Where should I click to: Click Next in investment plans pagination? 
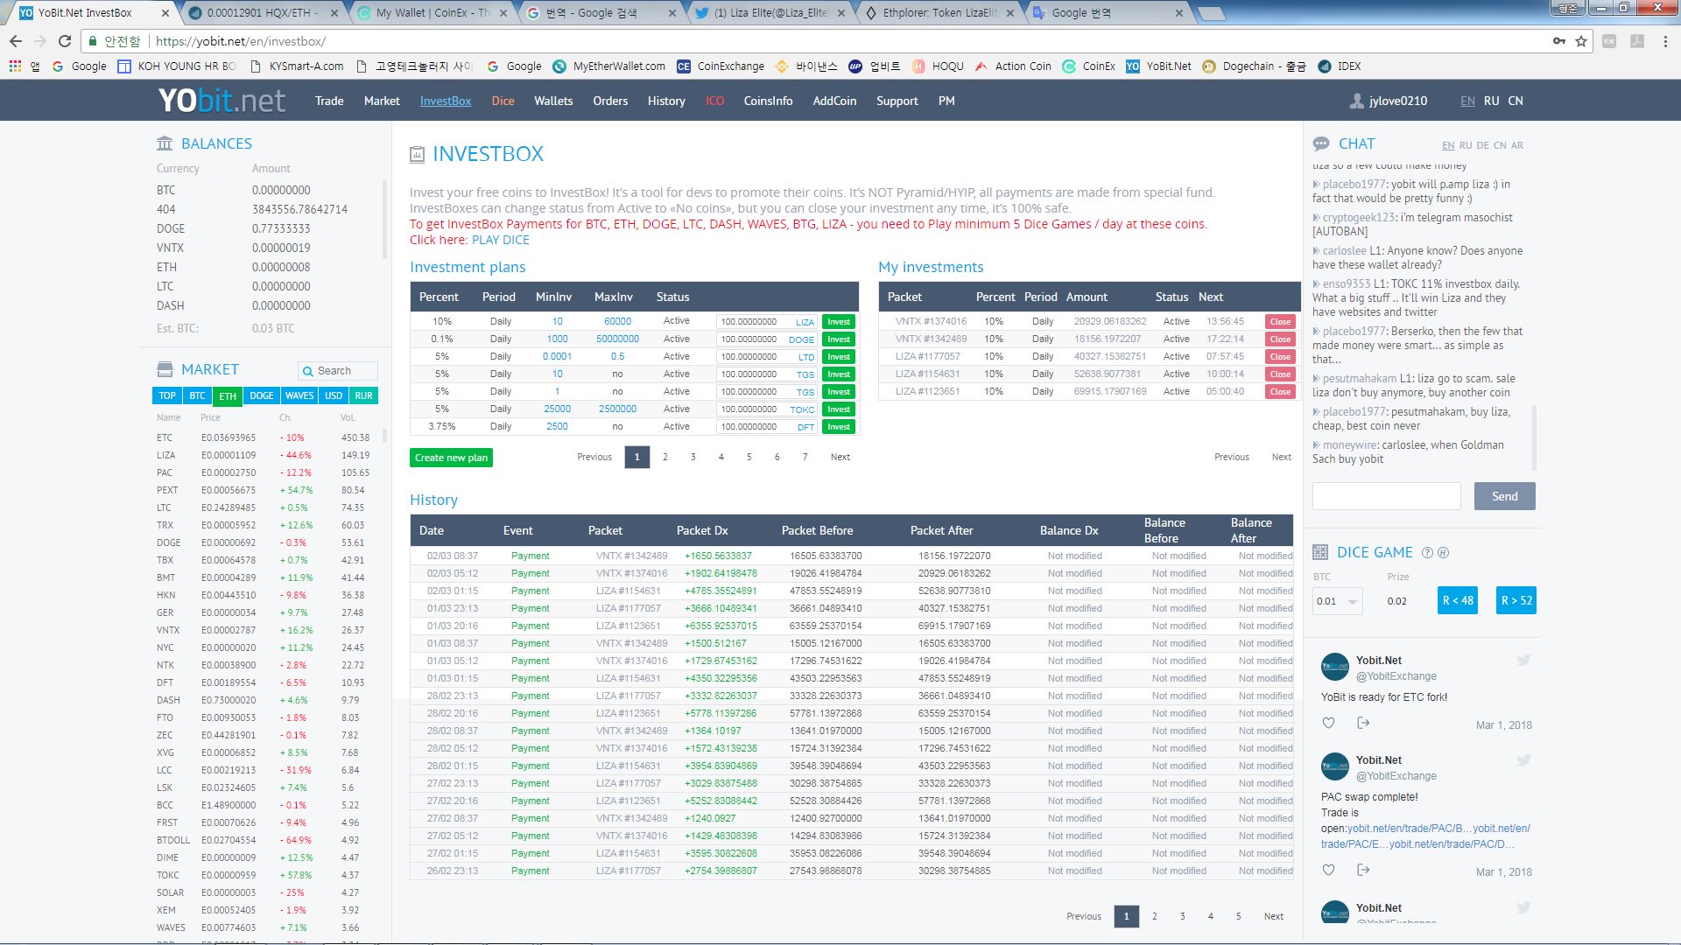(x=840, y=457)
